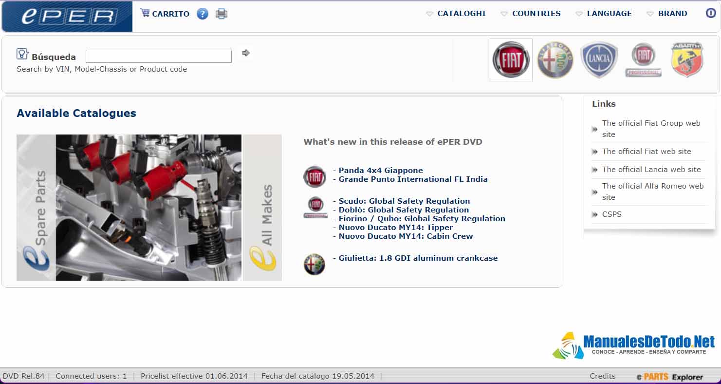This screenshot has height=384, width=721.
Task: Select the Abarth brand logo
Action: click(687, 60)
